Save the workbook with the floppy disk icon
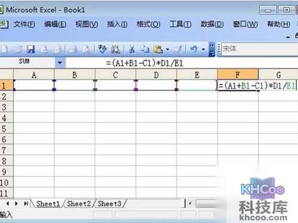 (31, 49)
